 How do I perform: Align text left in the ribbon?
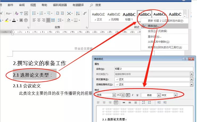point(34,20)
